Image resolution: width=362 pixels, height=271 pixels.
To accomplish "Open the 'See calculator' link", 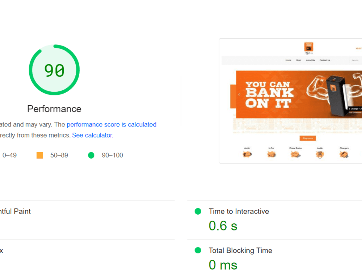I will click(x=92, y=135).
